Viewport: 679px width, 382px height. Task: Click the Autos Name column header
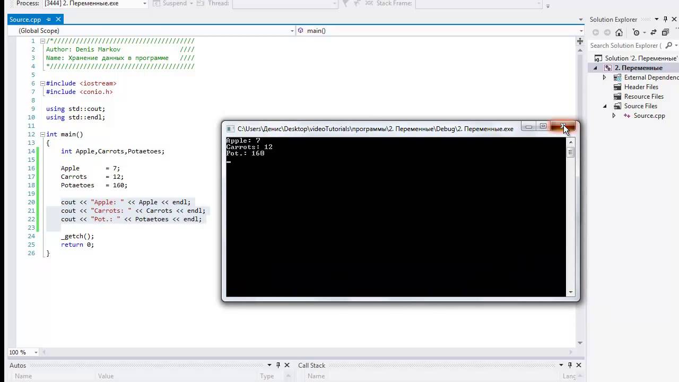23,376
